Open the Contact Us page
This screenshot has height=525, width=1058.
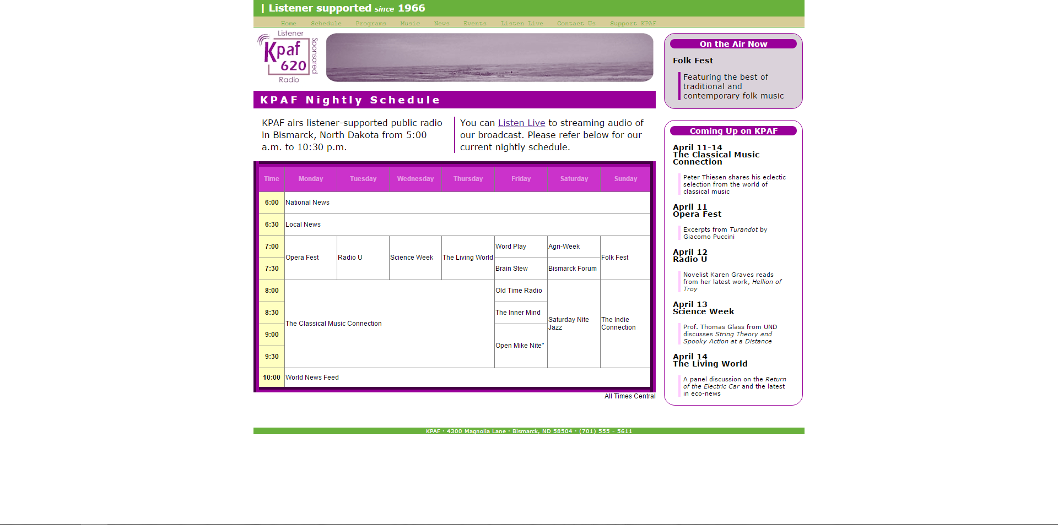(576, 24)
